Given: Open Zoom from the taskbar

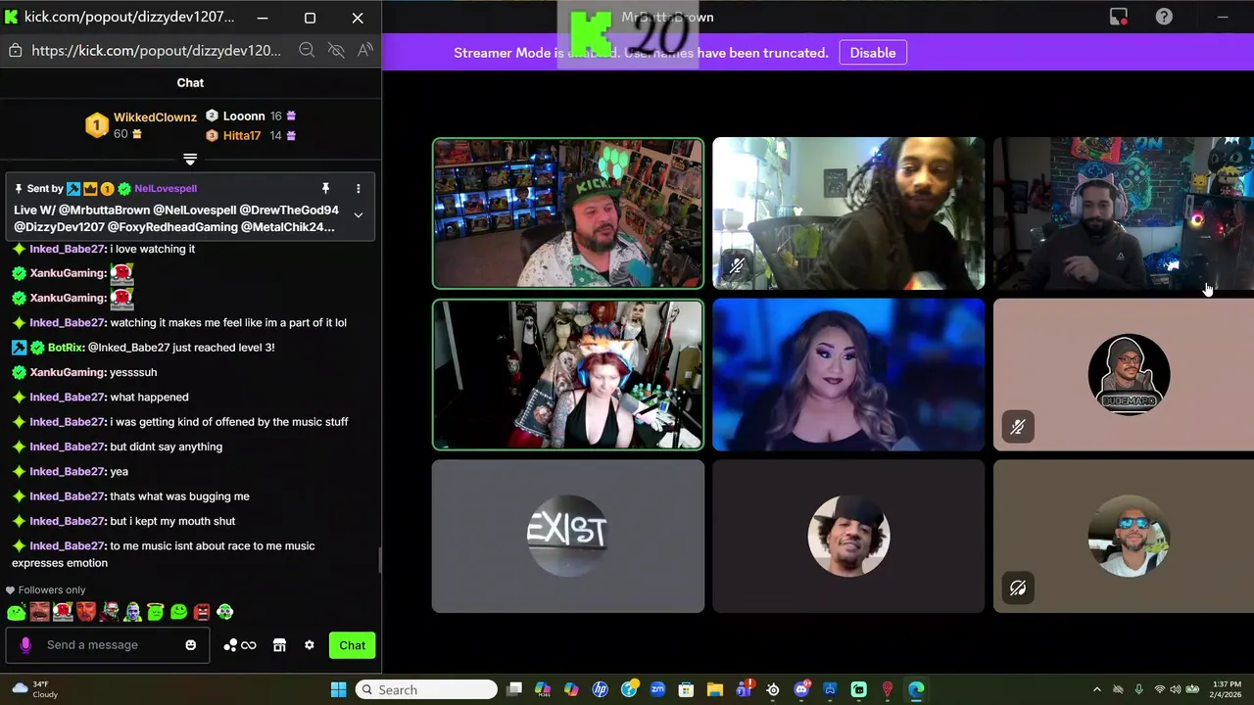Looking at the screenshot, I should pos(657,689).
